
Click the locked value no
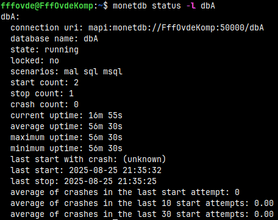click(54, 60)
